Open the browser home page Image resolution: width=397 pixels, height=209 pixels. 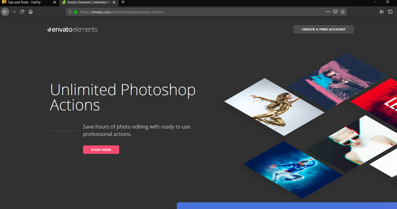[30, 12]
